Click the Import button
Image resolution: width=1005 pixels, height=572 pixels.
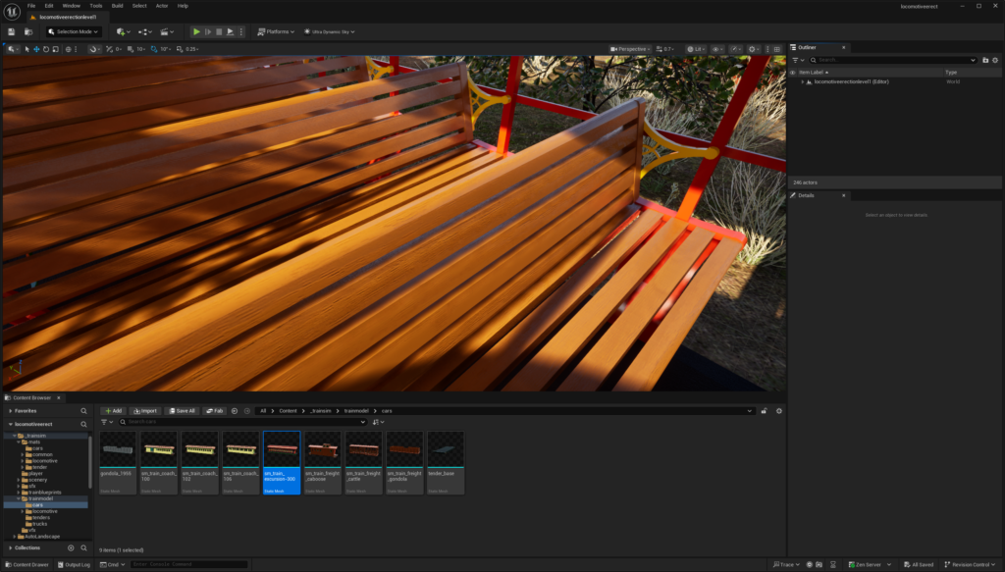tap(144, 411)
